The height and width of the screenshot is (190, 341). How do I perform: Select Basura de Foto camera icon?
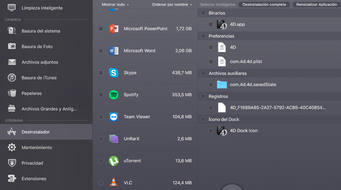pyautogui.click(x=12, y=46)
